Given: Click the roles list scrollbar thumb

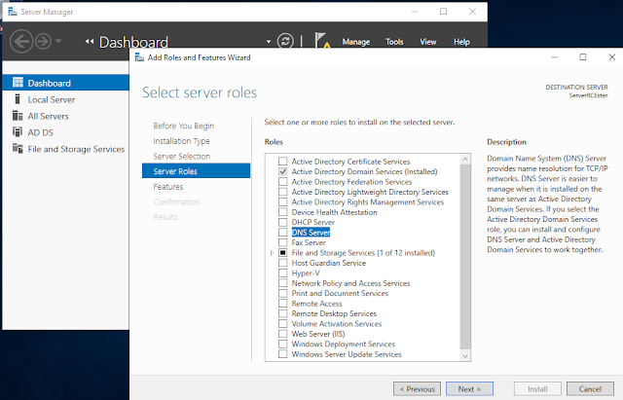Looking at the screenshot, I should (x=465, y=256).
